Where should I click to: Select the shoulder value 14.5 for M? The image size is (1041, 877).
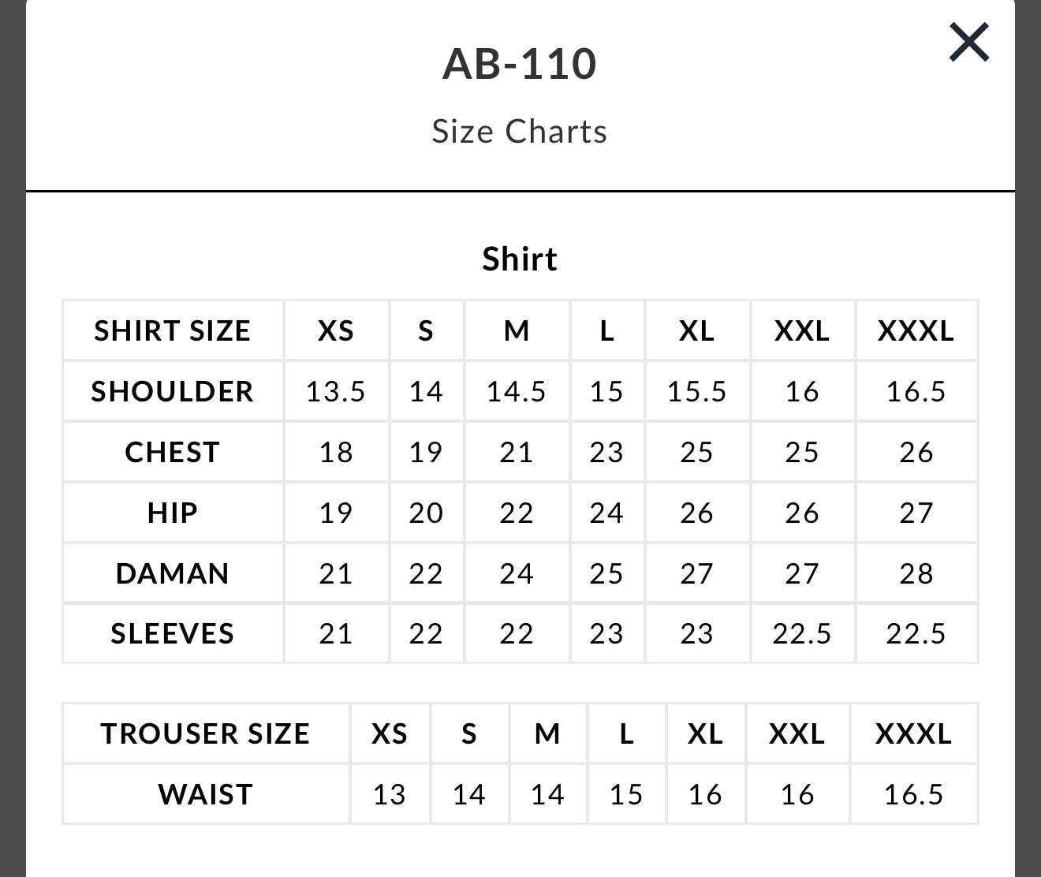click(517, 391)
